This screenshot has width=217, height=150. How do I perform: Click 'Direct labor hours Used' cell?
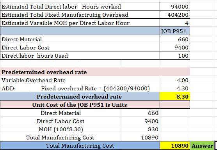80,56
